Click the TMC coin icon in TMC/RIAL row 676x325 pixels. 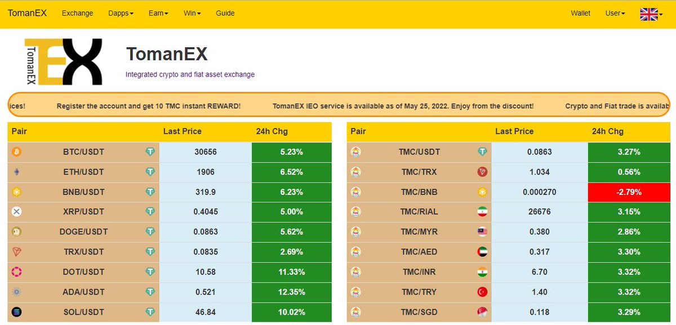point(356,212)
